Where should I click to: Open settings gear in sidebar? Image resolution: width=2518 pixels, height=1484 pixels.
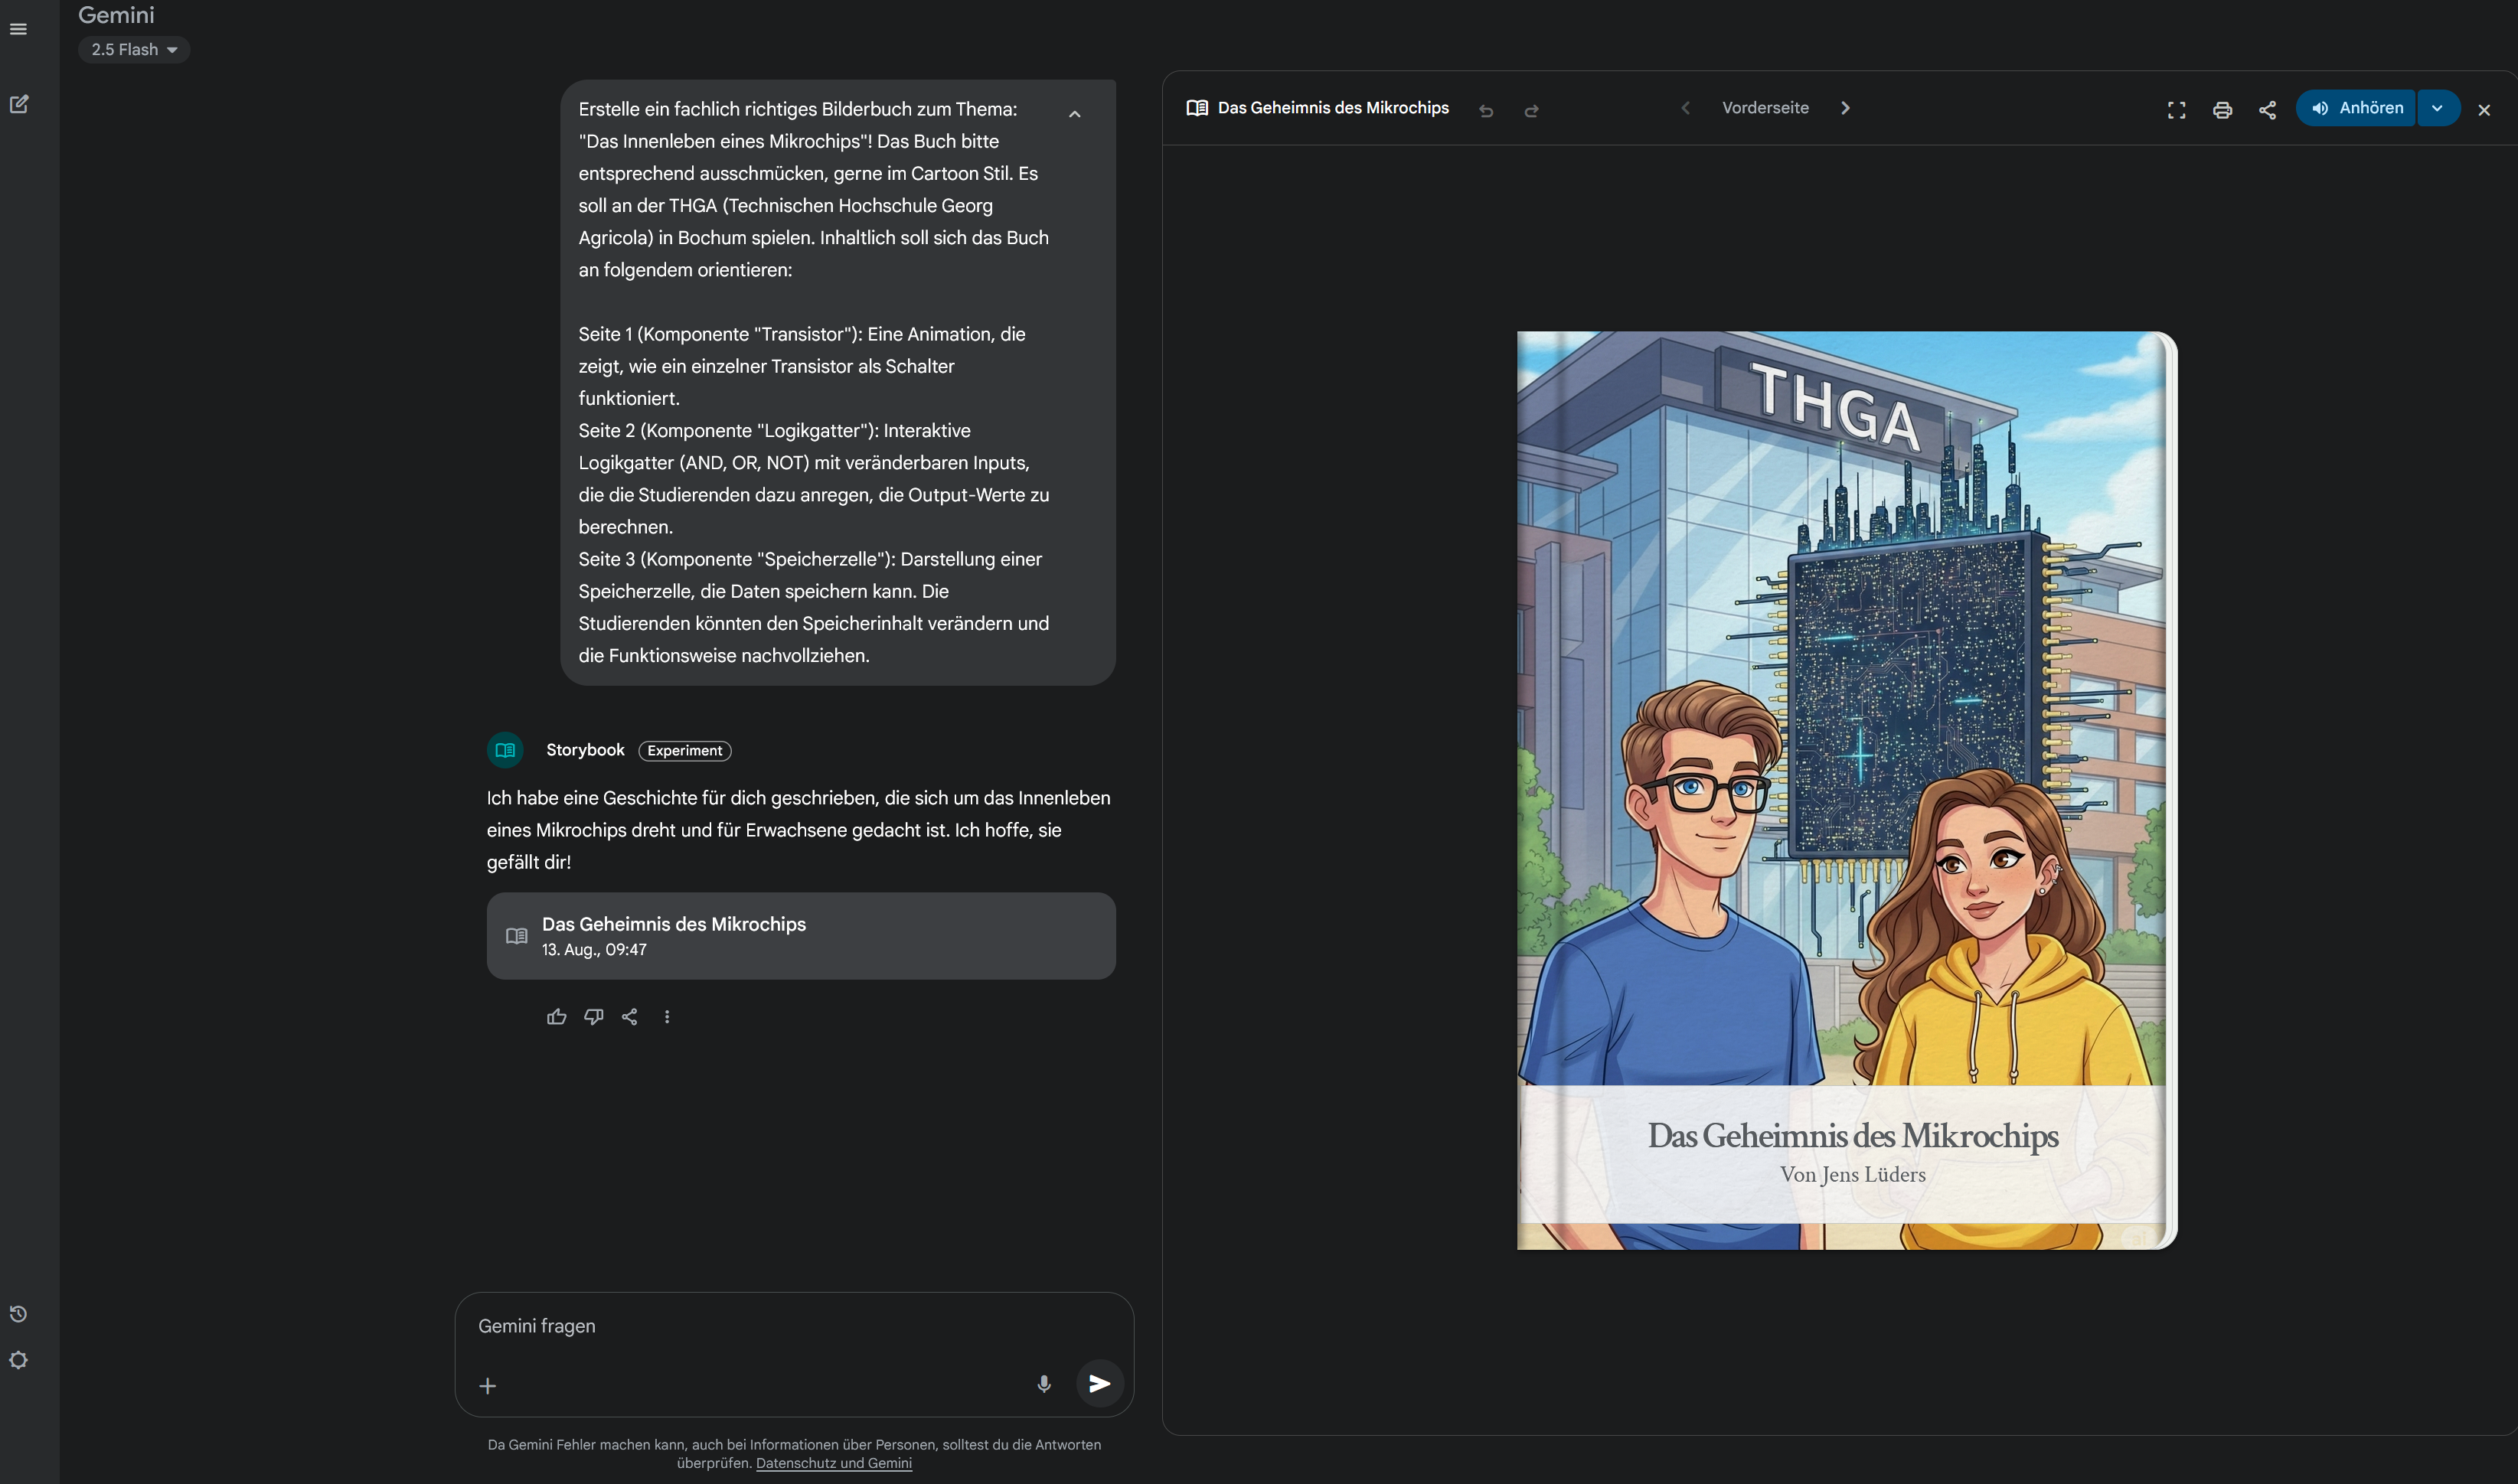(18, 1360)
